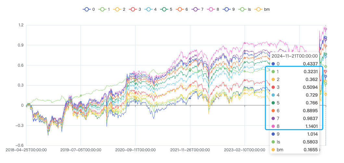This screenshot has width=344, height=163.
Task: Click the light blue series 4 legend marker
Action: 149,9
